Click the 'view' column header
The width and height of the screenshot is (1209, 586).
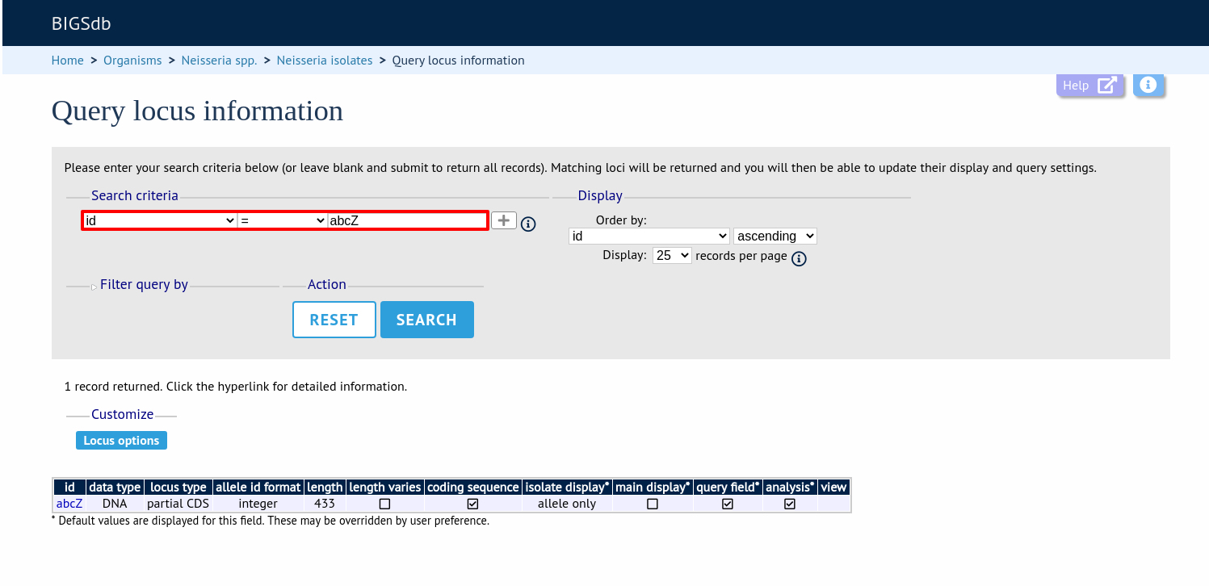833,488
